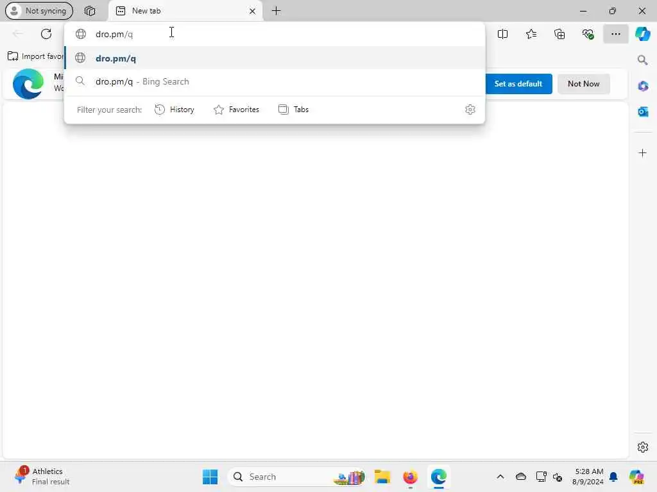Click the Not Now button
This screenshot has width=657, height=492.
[583, 84]
